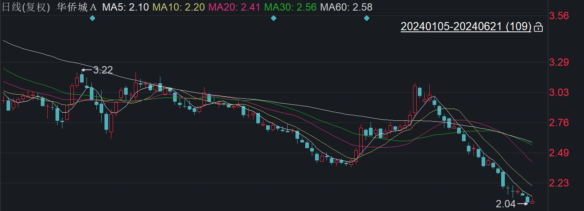Open the 日线(复权) period selector

point(26,7)
